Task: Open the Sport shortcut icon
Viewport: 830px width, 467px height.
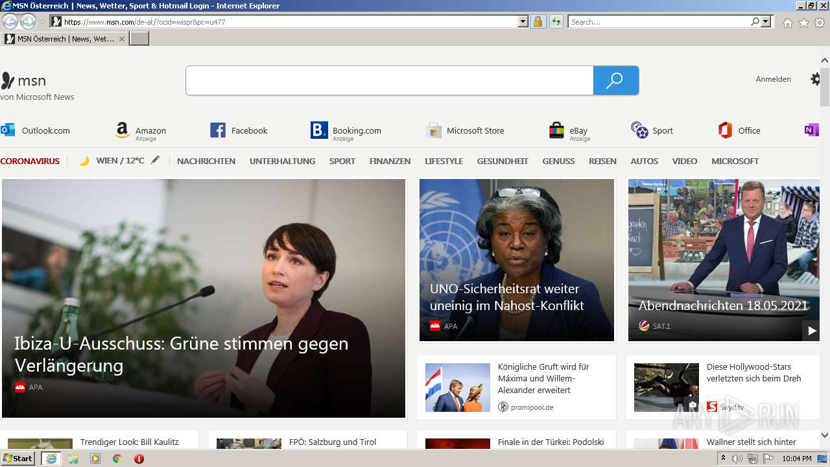Action: pos(639,130)
